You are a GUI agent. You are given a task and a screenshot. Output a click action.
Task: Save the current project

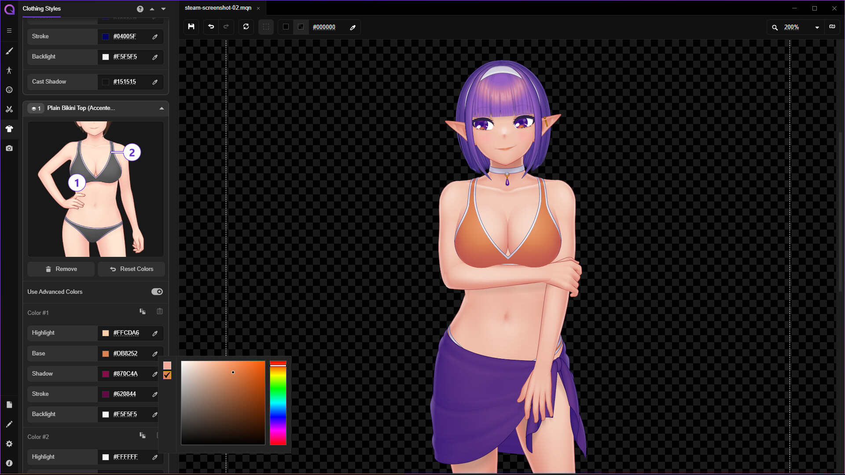click(x=191, y=27)
